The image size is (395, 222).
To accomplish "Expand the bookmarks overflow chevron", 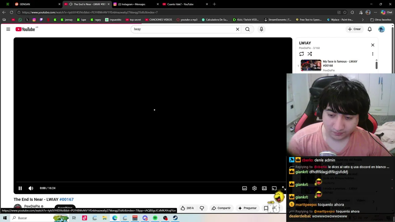I will (x=363, y=20).
